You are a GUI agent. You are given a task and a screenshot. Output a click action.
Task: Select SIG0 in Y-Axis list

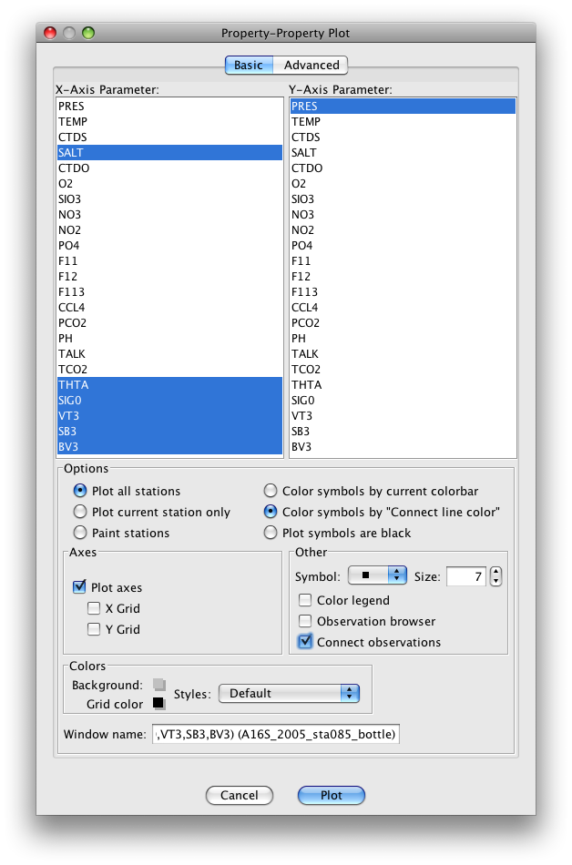tap(403, 400)
